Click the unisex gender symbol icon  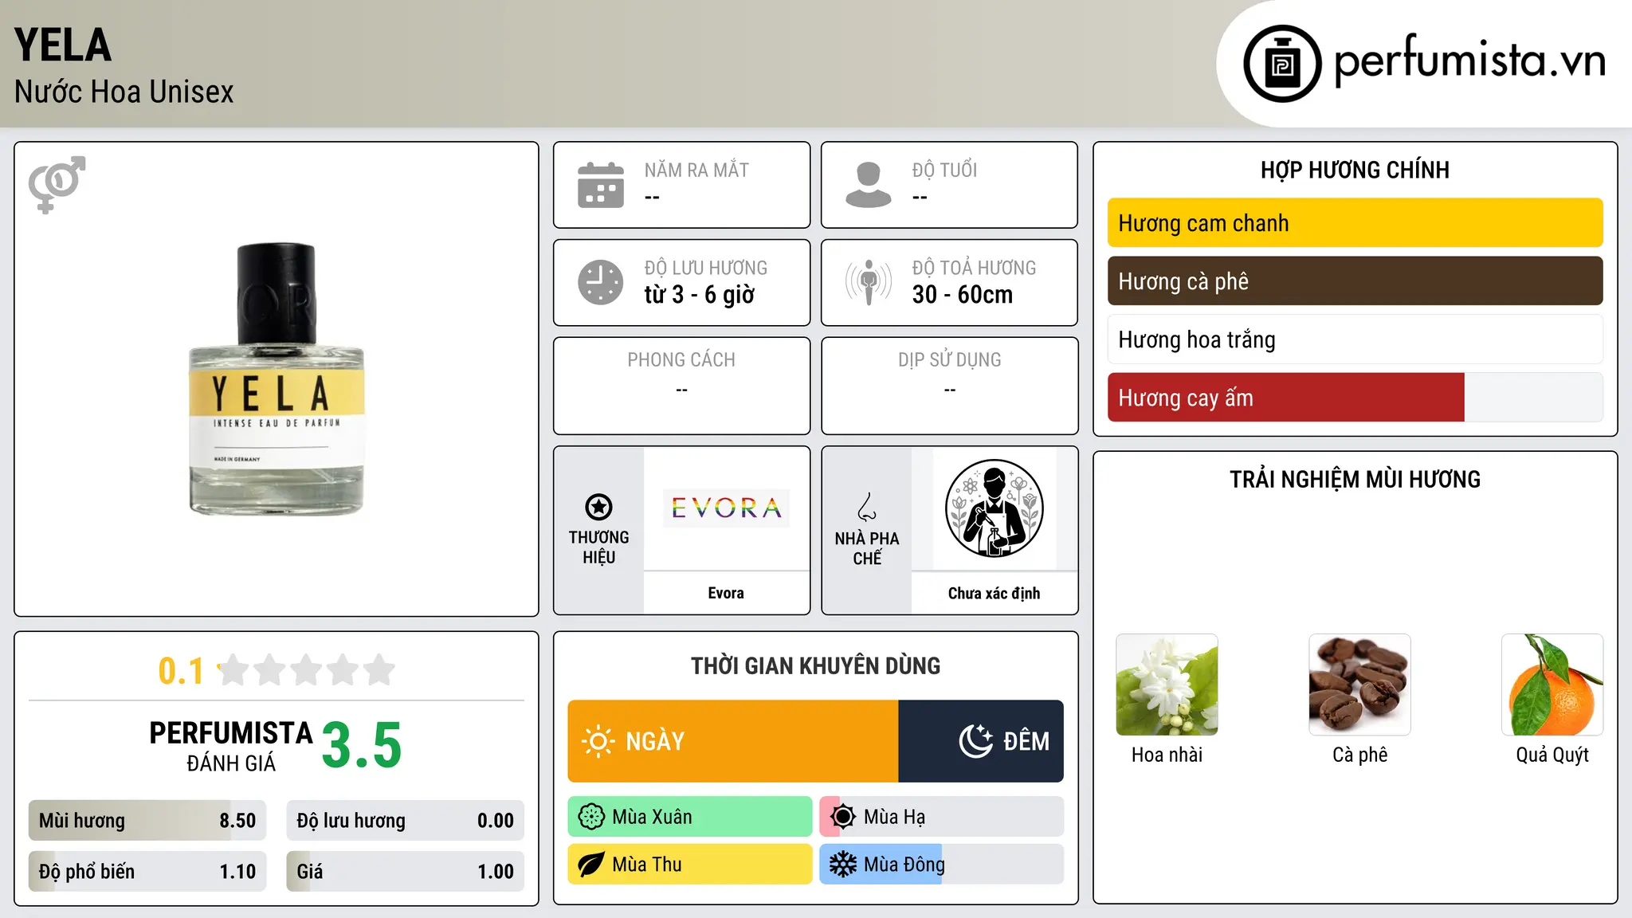click(x=57, y=184)
